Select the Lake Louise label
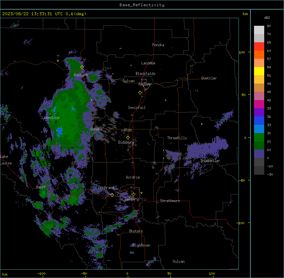 6,160
